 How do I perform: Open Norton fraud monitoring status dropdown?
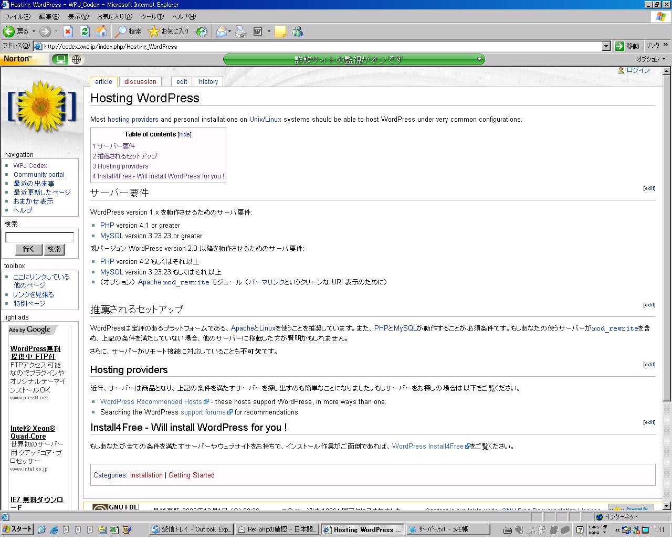pyautogui.click(x=479, y=59)
